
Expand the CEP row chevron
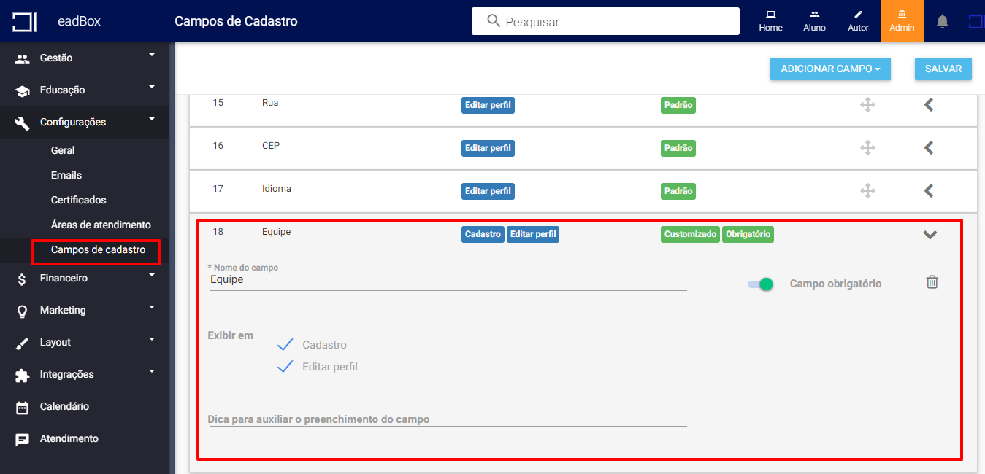pyautogui.click(x=929, y=148)
